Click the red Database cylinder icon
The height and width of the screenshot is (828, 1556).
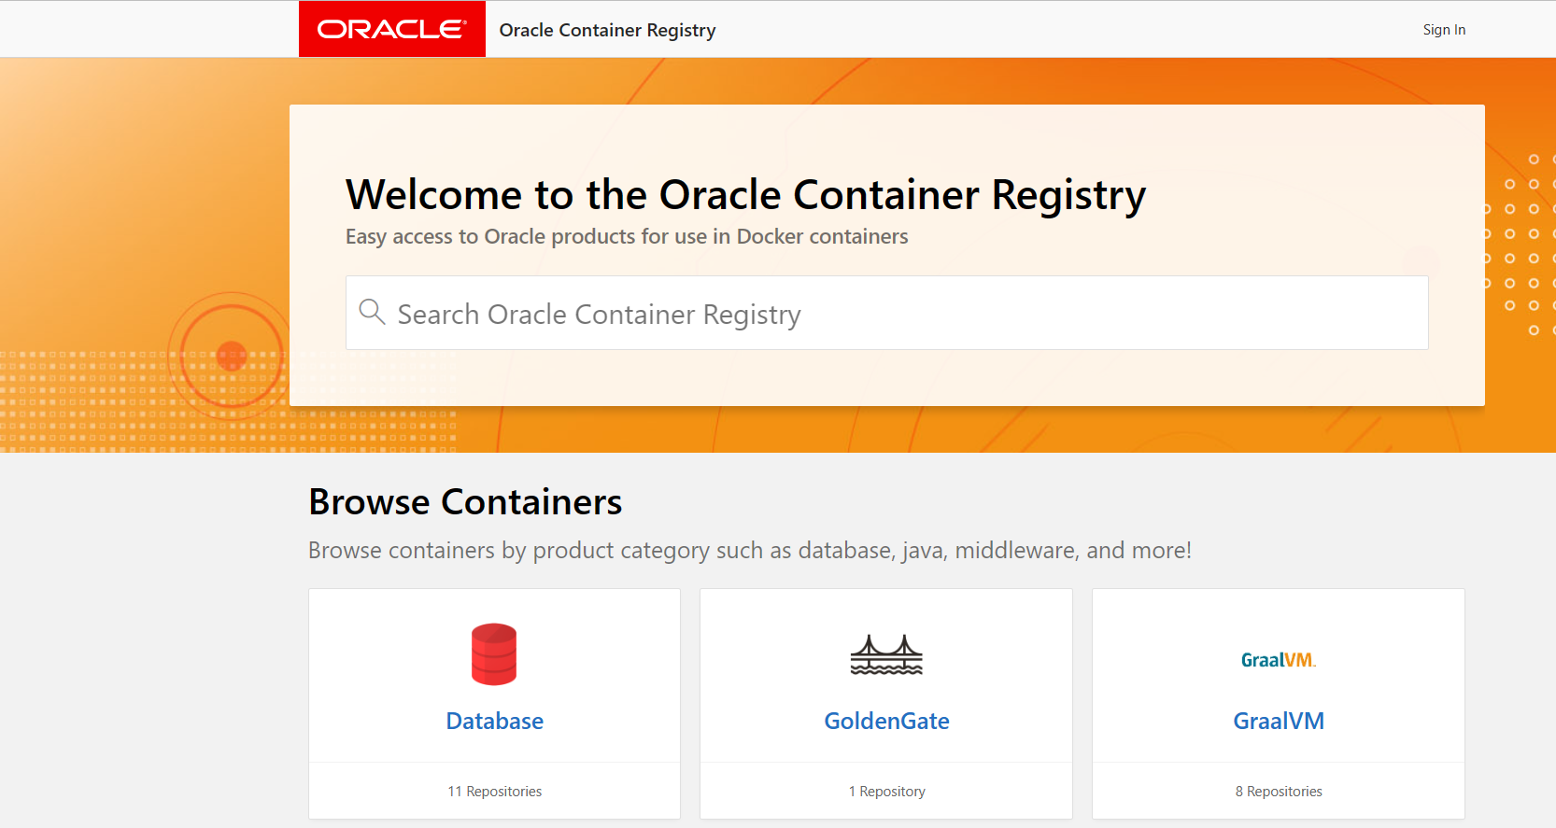tap(494, 654)
